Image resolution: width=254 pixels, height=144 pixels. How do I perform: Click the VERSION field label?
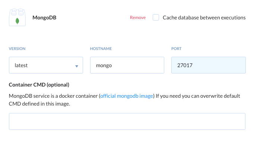(17, 49)
